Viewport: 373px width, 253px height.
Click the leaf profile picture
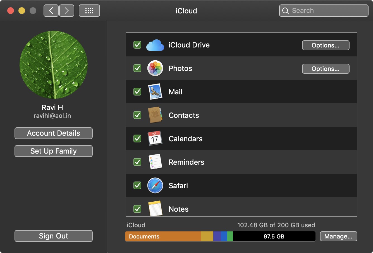coord(54,65)
